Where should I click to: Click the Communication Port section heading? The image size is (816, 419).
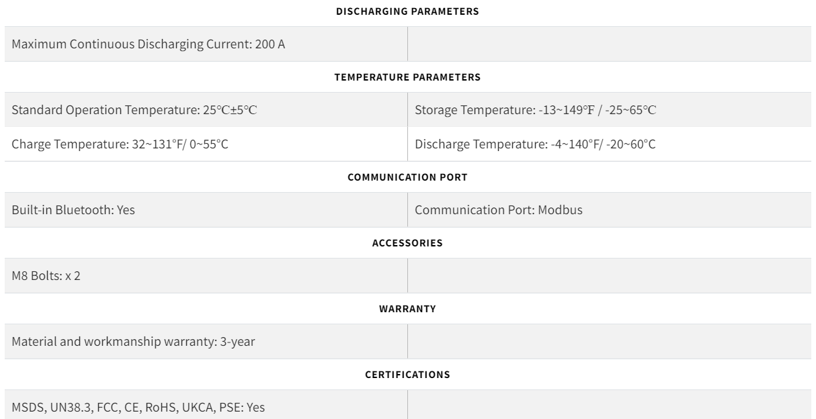pos(407,177)
